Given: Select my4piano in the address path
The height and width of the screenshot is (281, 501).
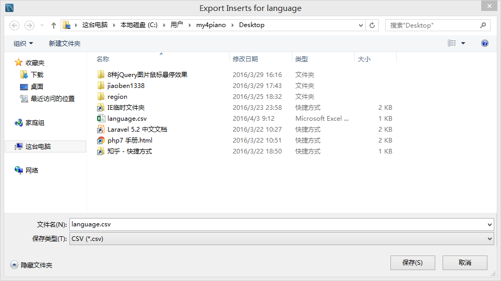Looking at the screenshot, I should tap(211, 25).
